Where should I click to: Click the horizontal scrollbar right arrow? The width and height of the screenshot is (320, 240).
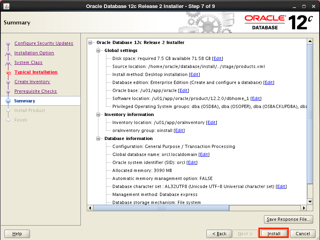pos(304,208)
